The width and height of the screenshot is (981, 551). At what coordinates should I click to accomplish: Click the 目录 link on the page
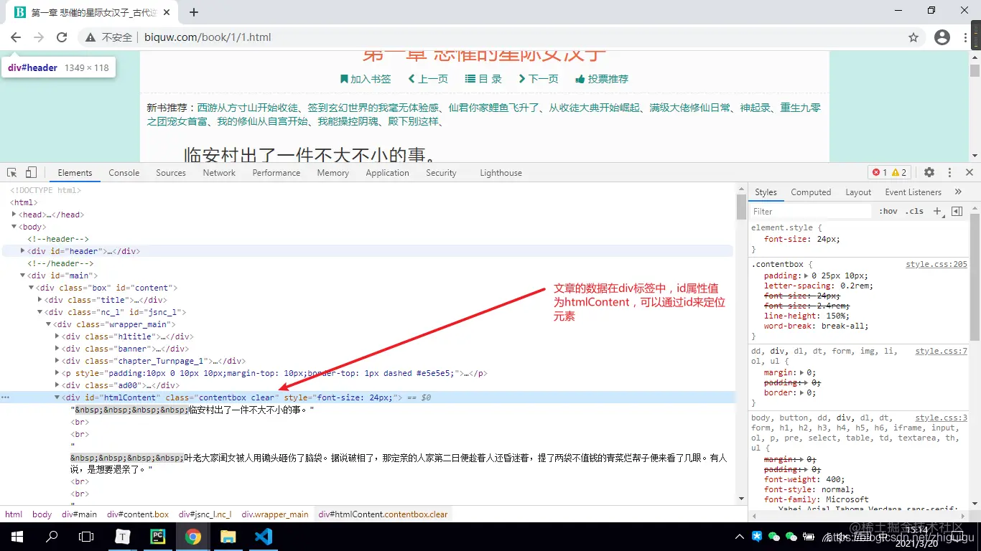[488, 79]
